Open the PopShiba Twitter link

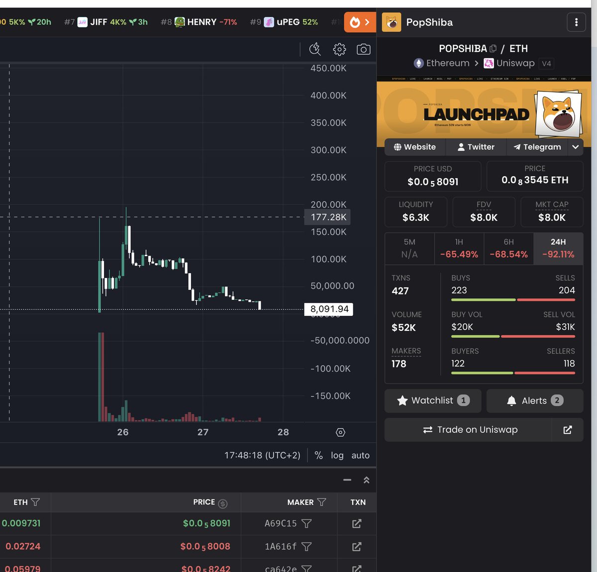[476, 147]
